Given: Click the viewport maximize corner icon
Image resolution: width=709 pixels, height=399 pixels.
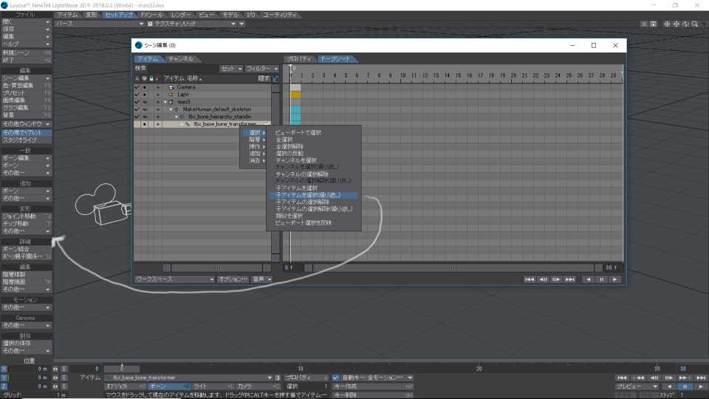Looking at the screenshot, I should pyautogui.click(x=704, y=24).
